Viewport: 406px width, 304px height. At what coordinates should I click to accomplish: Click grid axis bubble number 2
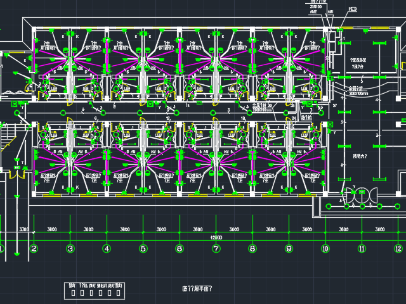(34, 249)
